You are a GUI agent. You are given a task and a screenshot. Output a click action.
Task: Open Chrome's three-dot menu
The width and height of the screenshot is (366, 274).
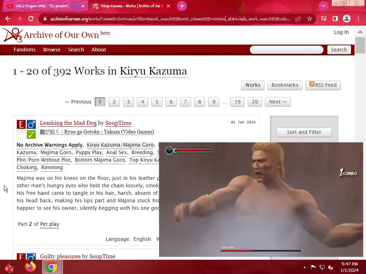point(358,19)
